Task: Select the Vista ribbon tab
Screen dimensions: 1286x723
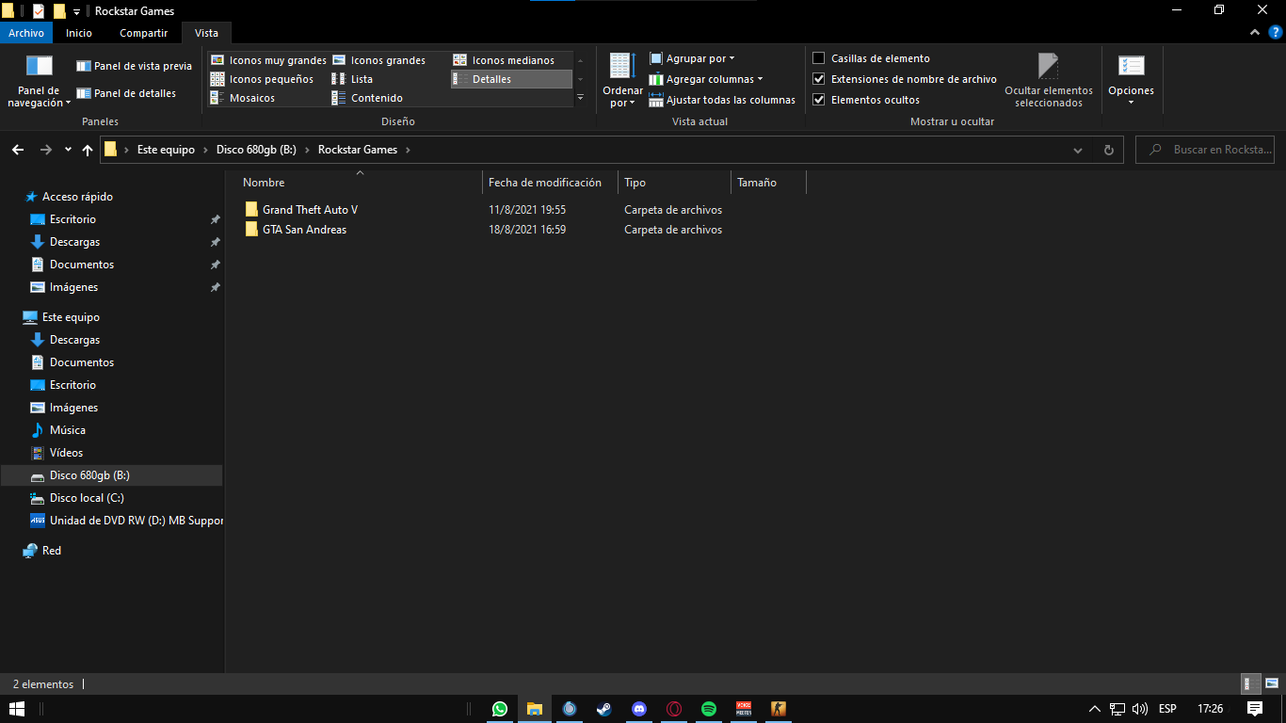Action: pos(206,33)
